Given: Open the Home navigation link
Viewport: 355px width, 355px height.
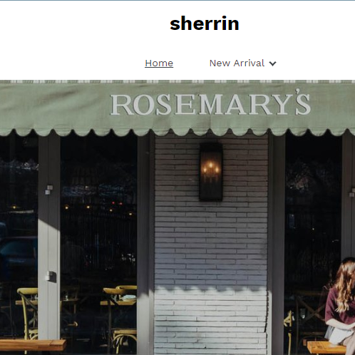Looking at the screenshot, I should [159, 63].
